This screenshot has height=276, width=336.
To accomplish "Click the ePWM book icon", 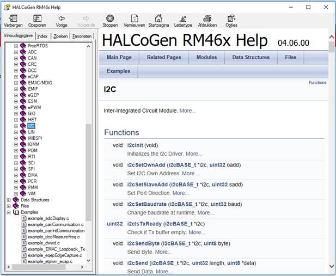I will point(23,107).
